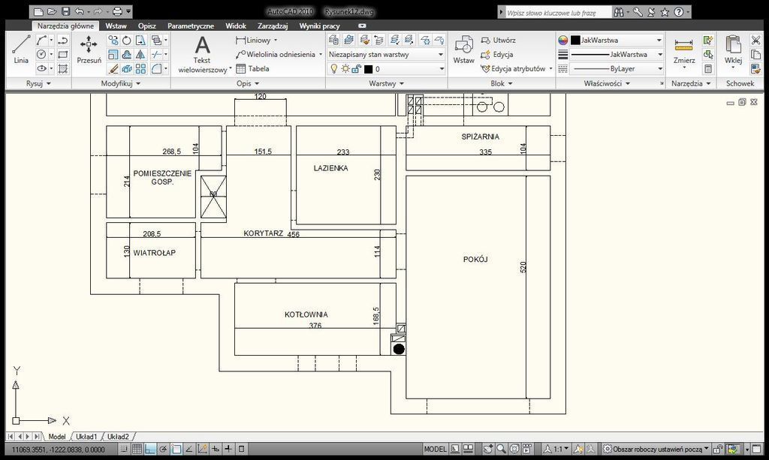Image resolution: width=769 pixels, height=460 pixels.
Task: Select the Przesuń (Move) tool
Action: [x=89, y=49]
